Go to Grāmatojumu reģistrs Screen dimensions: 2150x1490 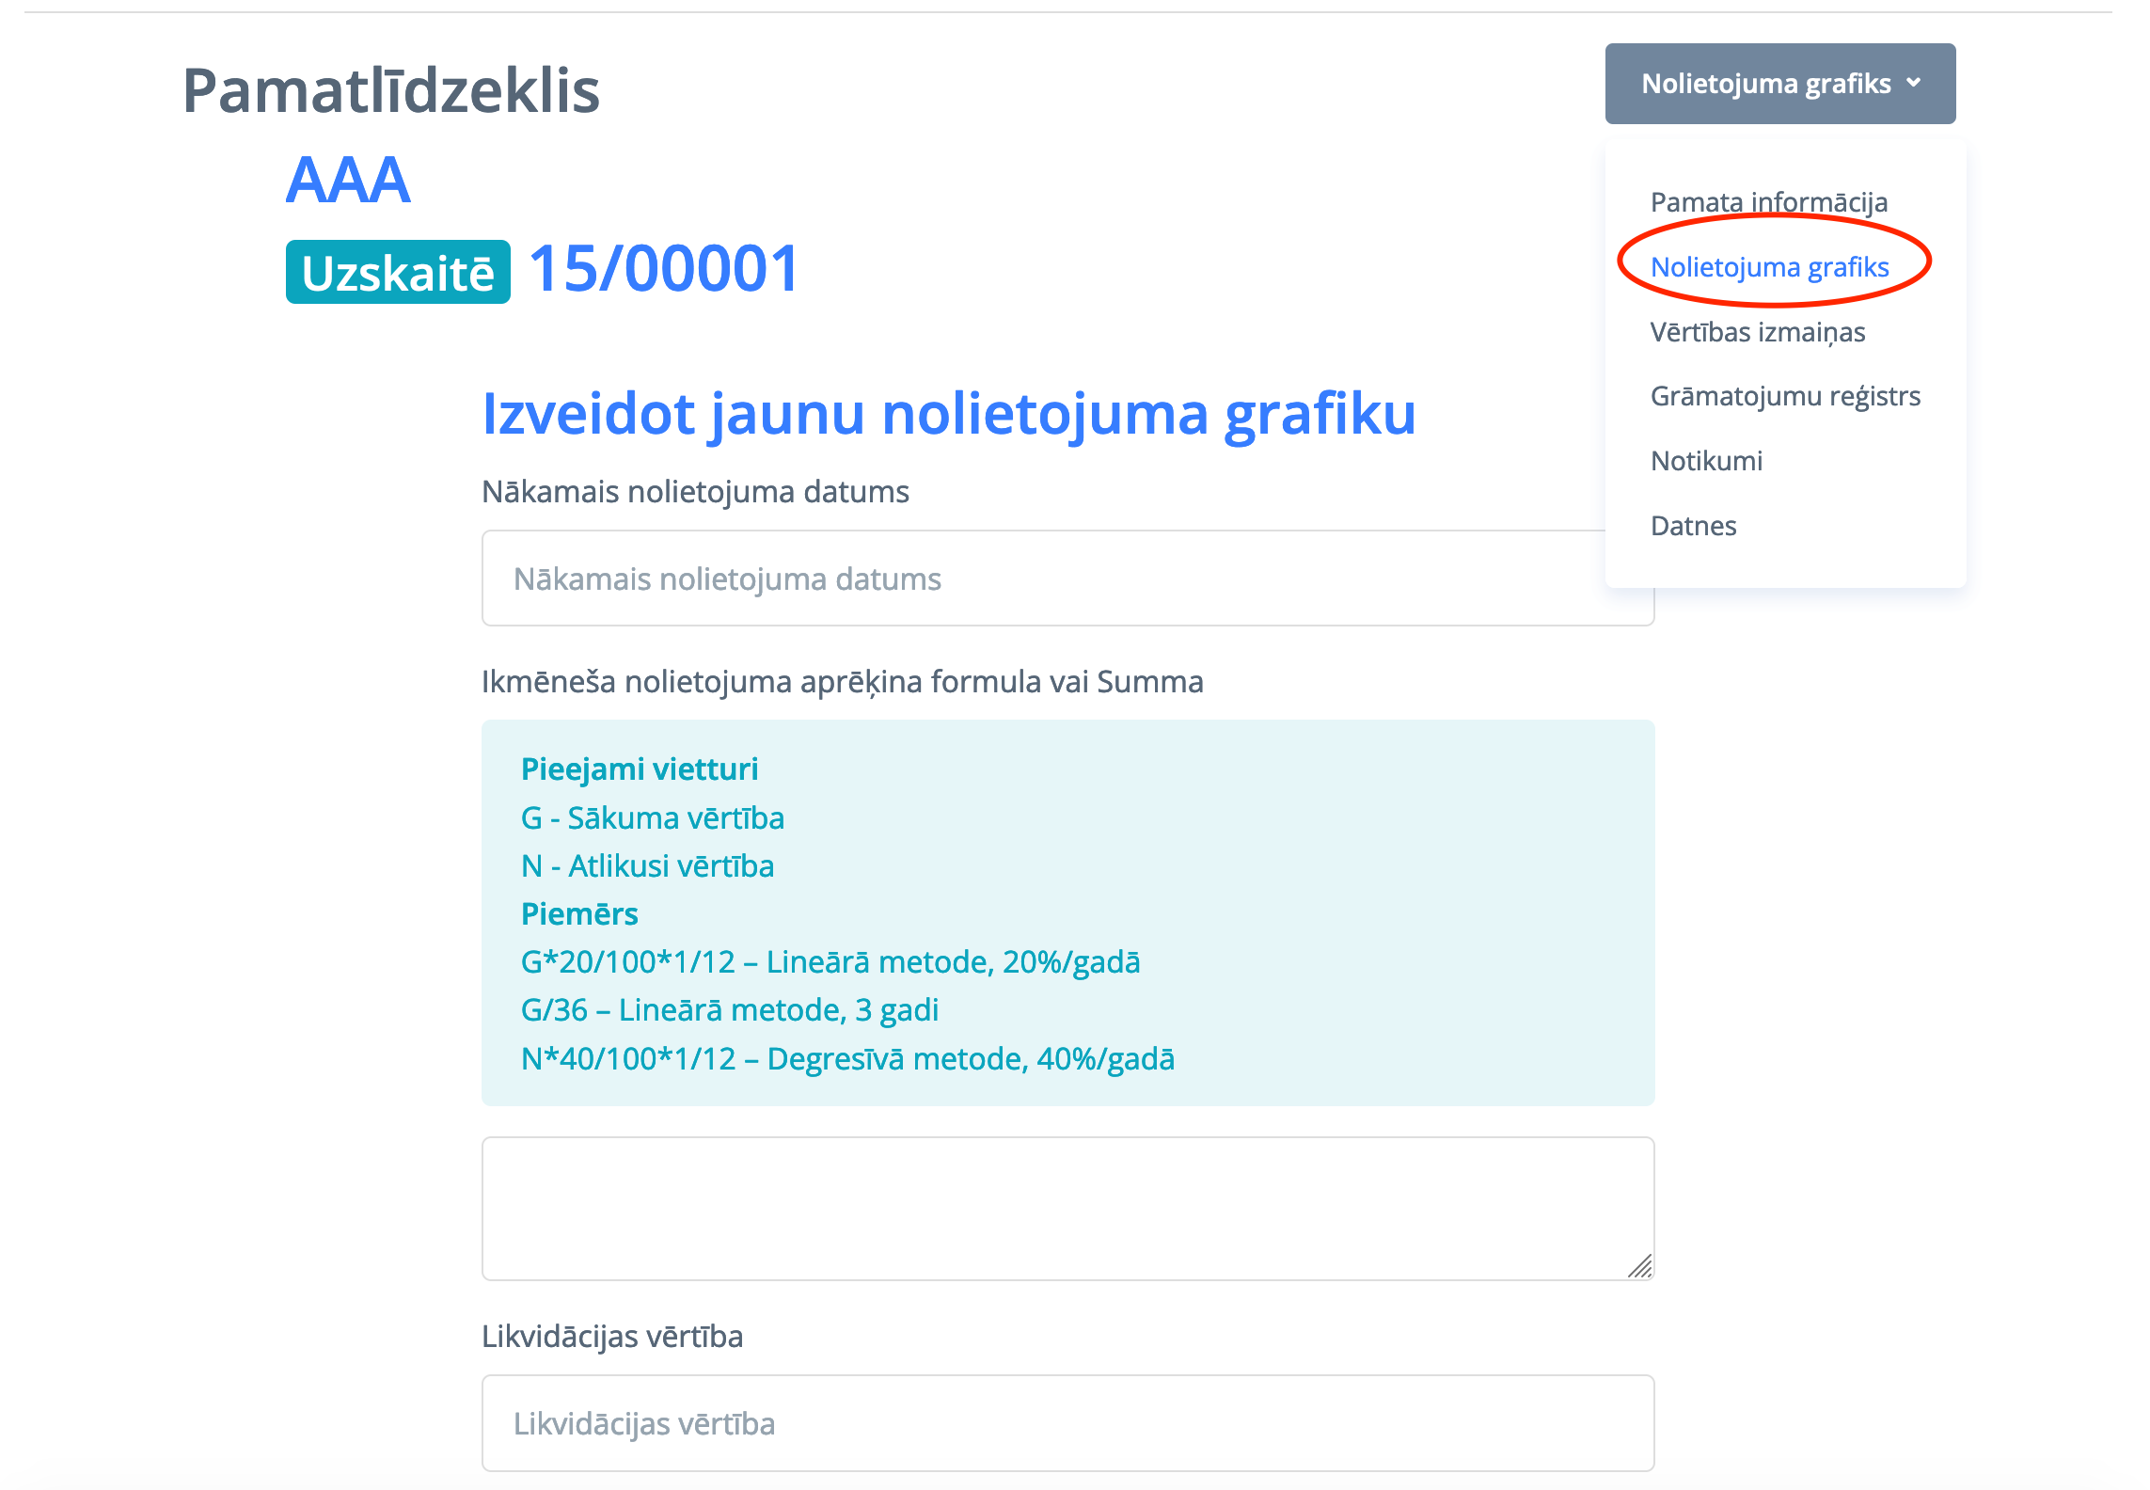[1784, 396]
